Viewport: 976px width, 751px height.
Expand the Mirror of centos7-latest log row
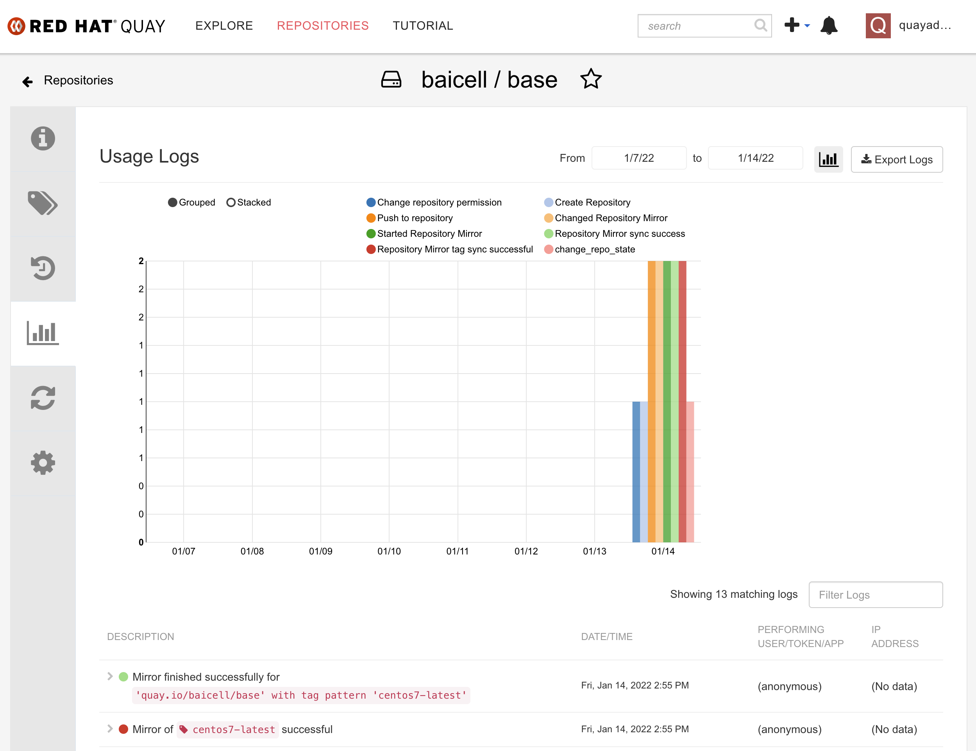tap(110, 729)
